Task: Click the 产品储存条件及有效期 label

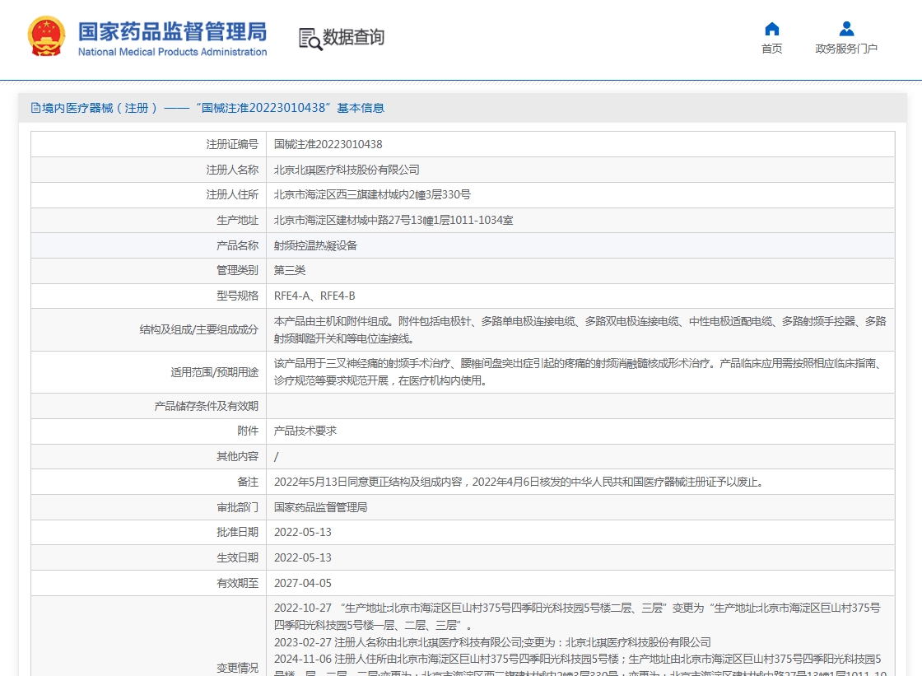Action: coord(207,406)
